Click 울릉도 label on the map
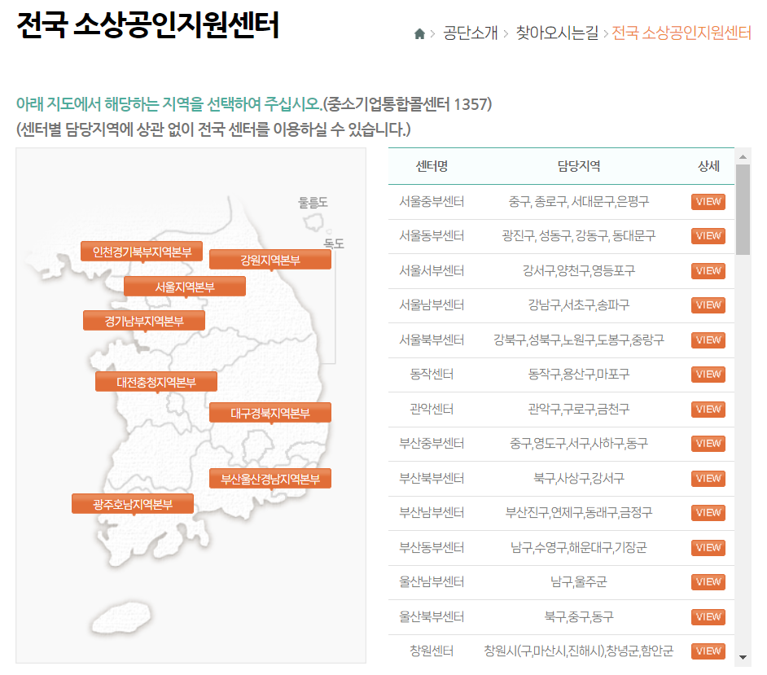 point(313,202)
